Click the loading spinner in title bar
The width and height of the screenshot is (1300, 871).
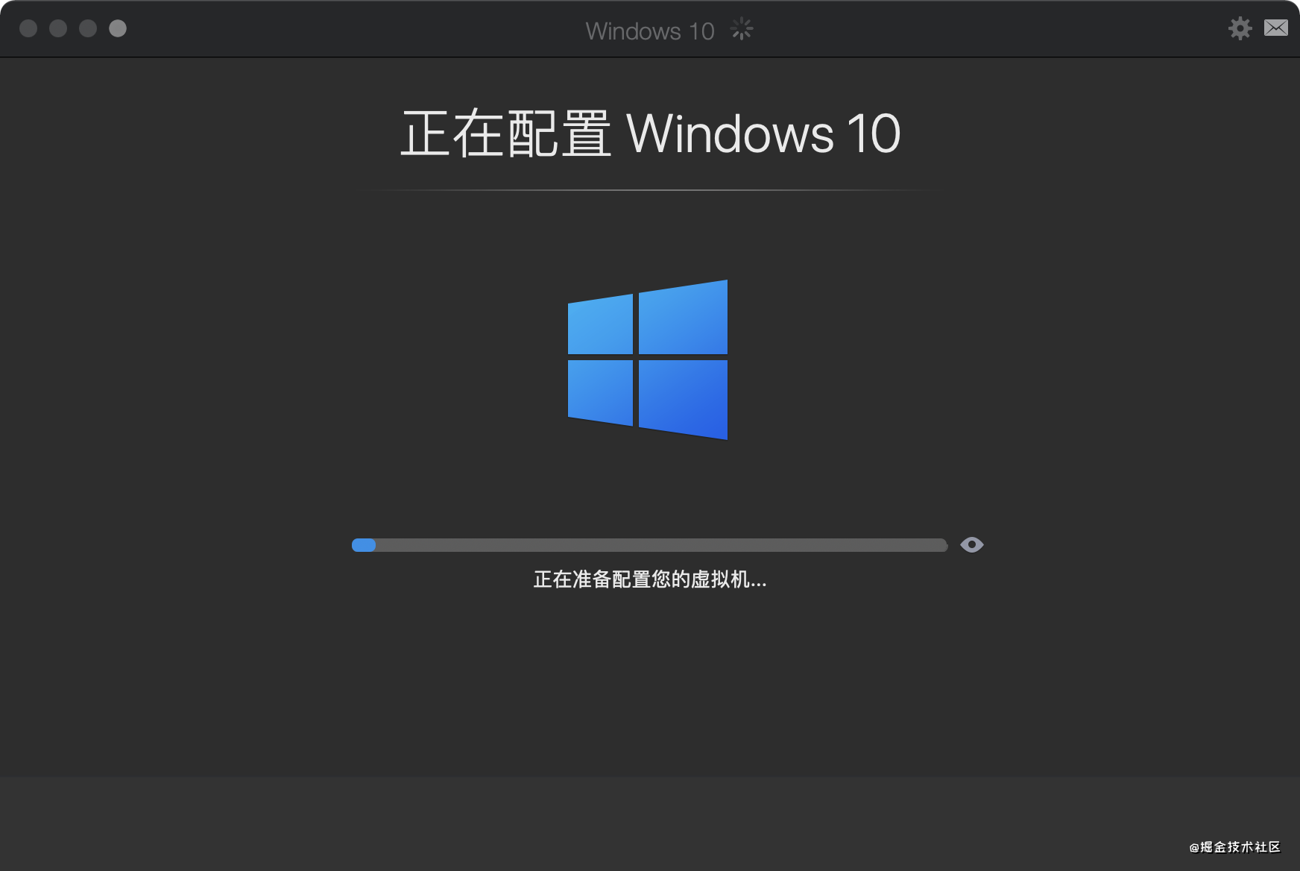[x=742, y=29]
